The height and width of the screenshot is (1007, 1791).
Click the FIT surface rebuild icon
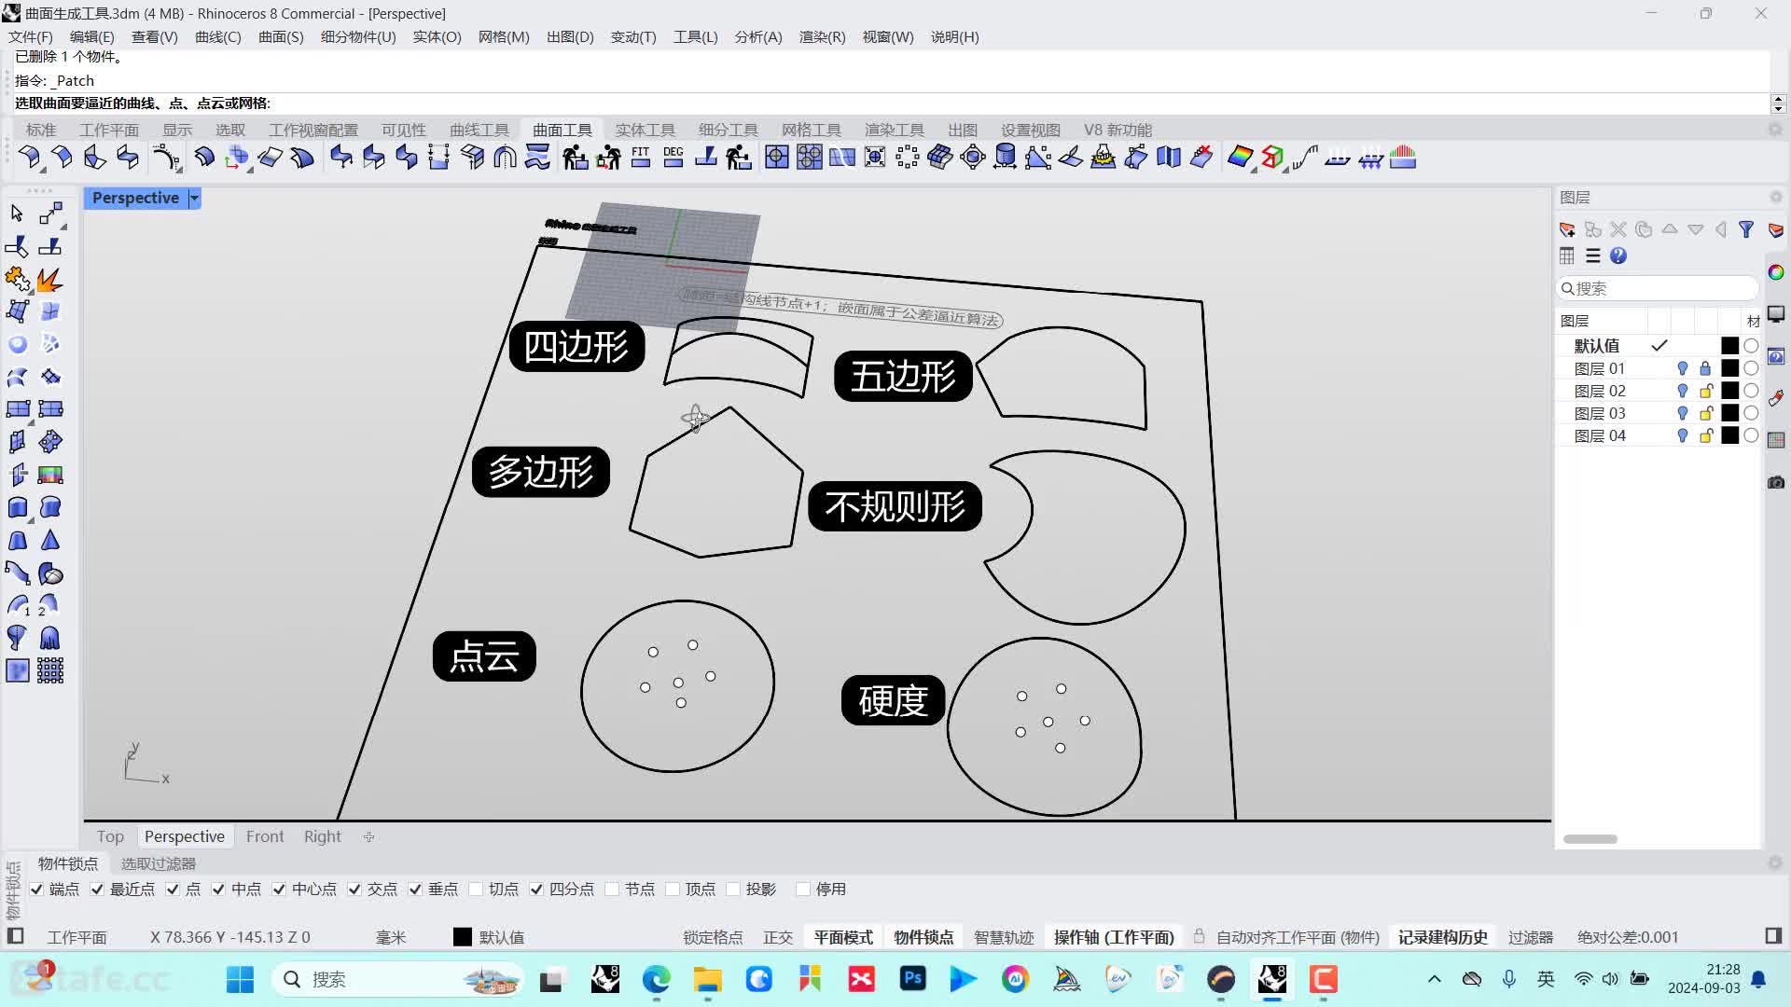tap(640, 157)
